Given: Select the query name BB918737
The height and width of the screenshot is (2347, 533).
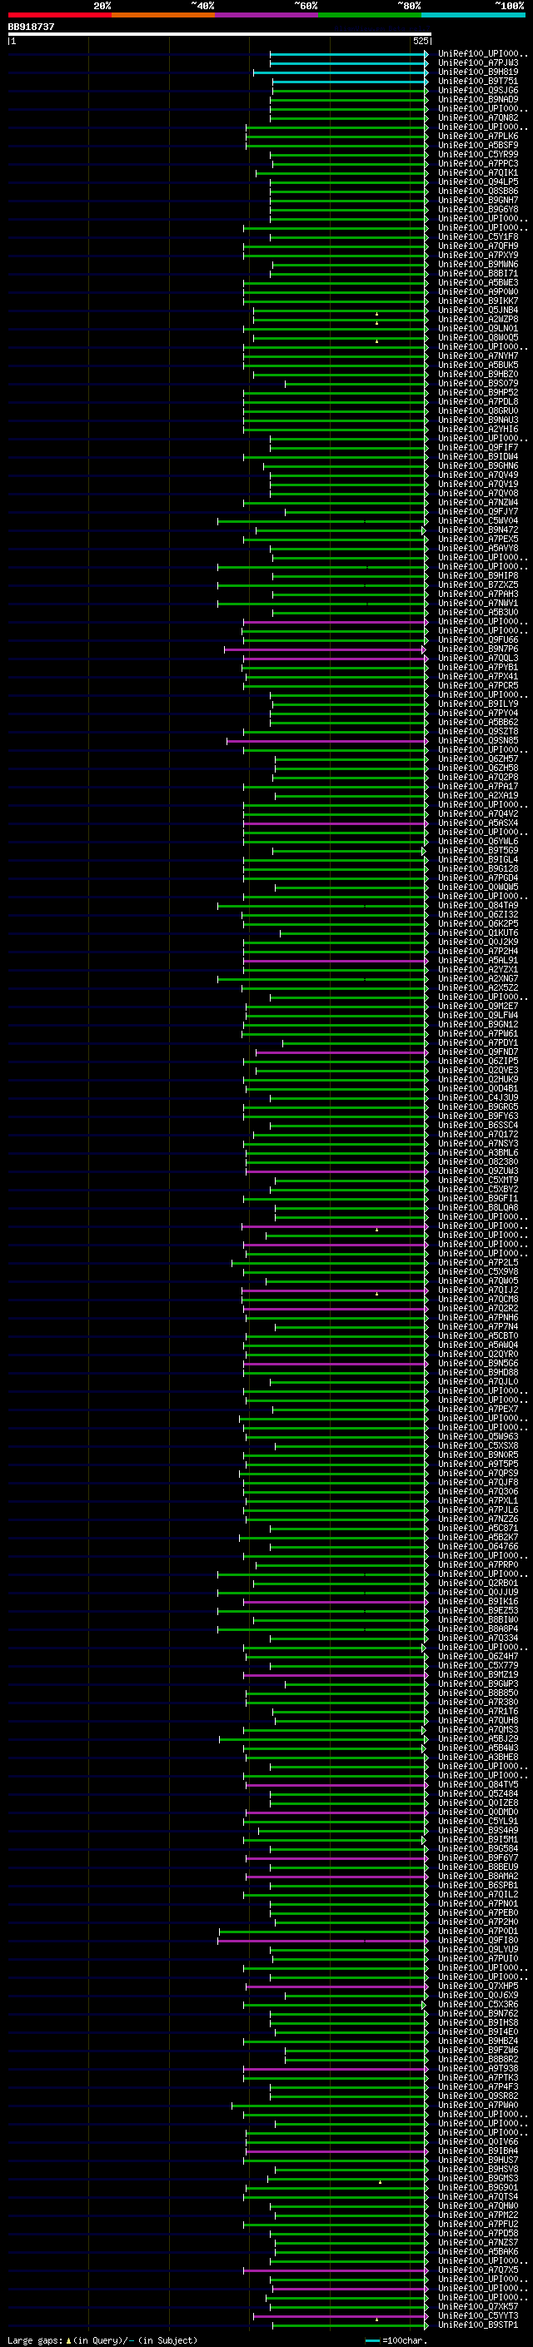Looking at the screenshot, I should coord(31,27).
